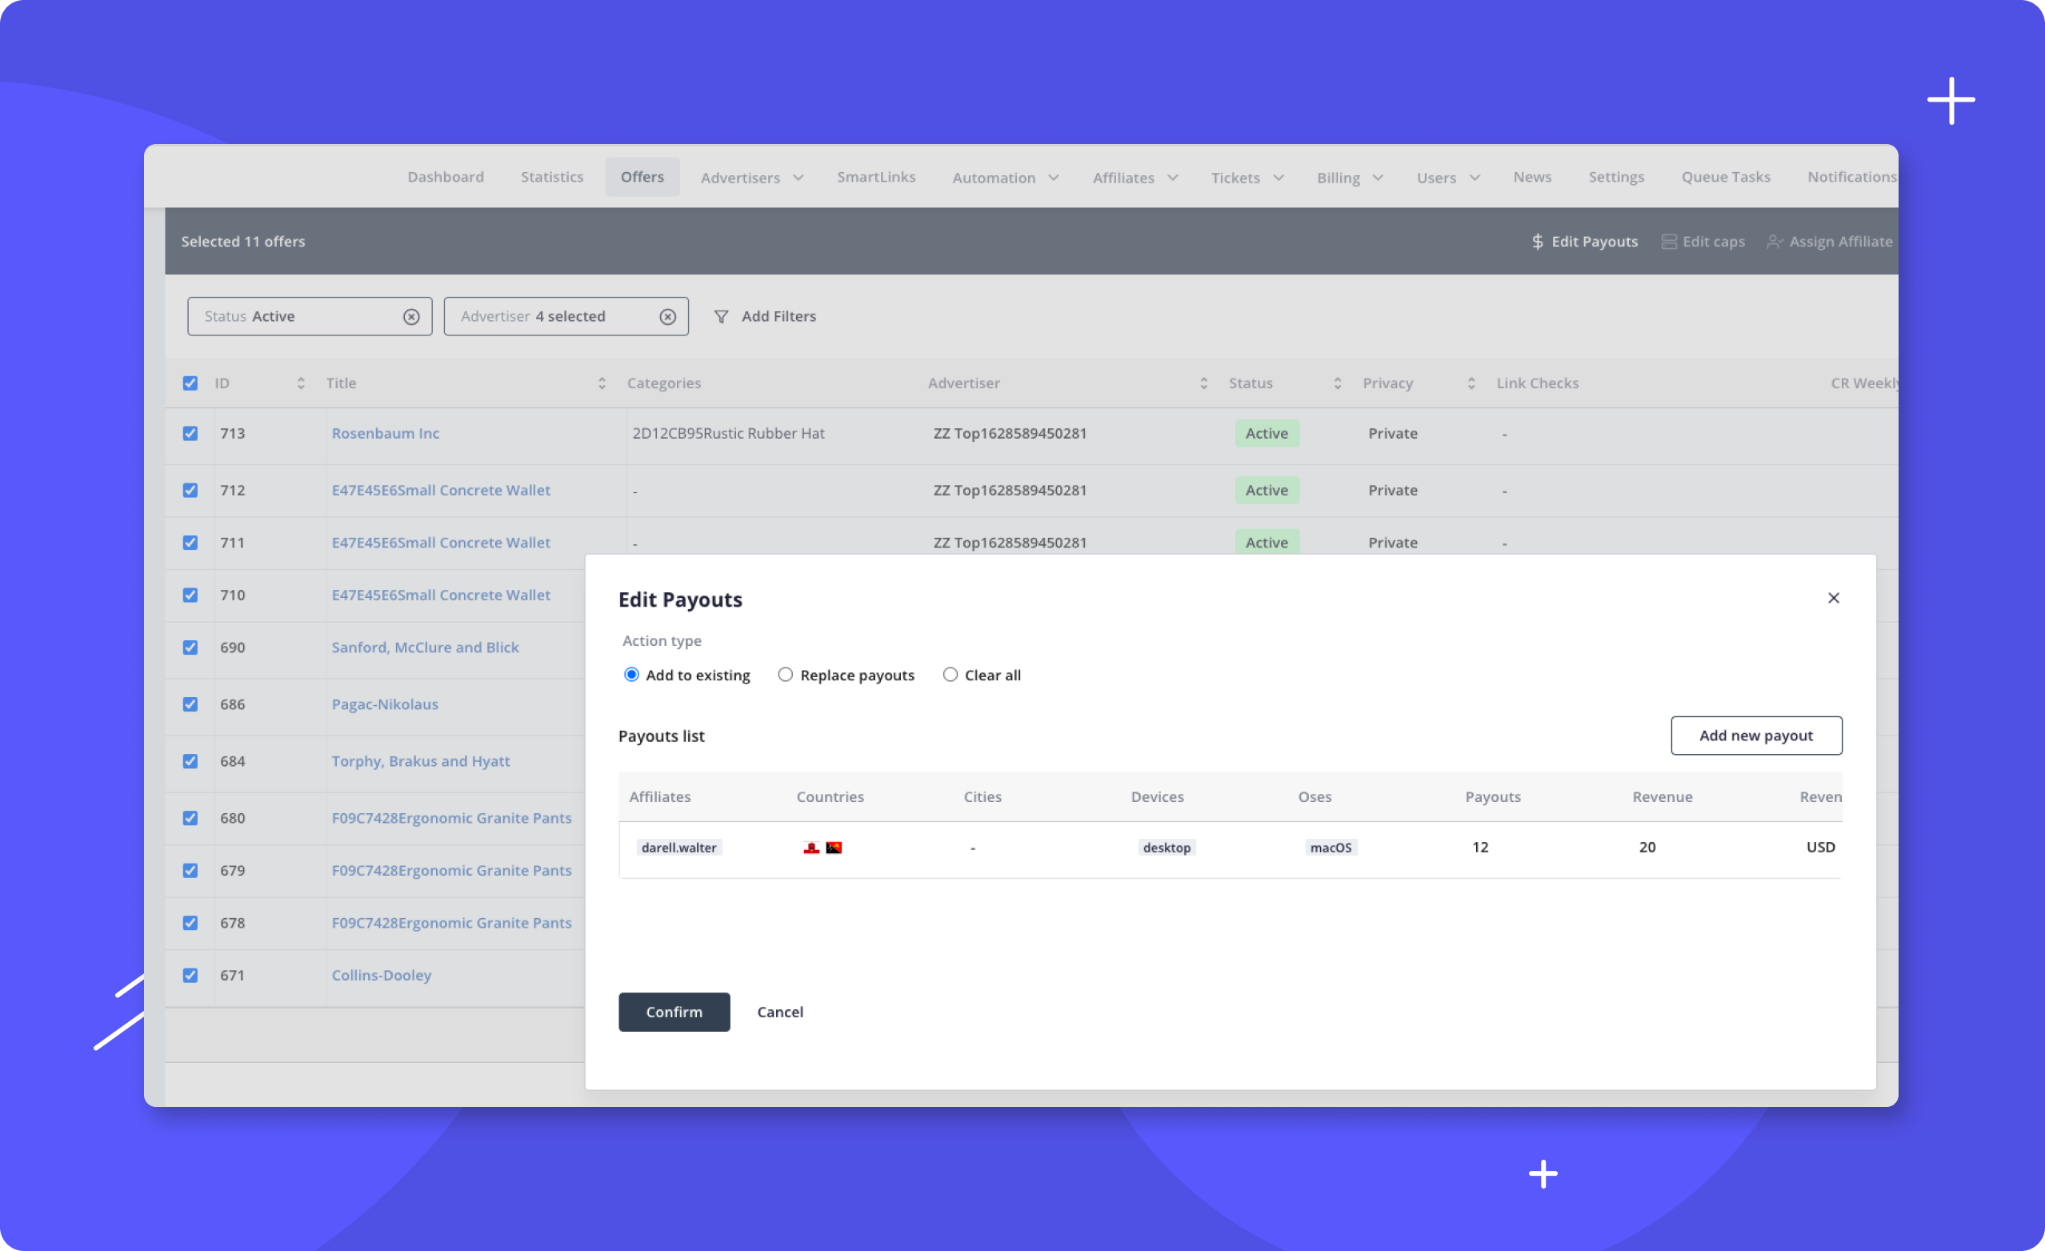
Task: Click the Assign Affiliate icon in toolbar
Action: (x=1775, y=241)
